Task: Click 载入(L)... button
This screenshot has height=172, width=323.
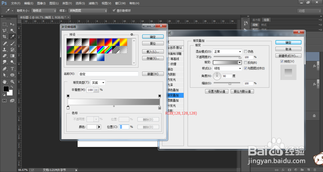Action: 153,52
